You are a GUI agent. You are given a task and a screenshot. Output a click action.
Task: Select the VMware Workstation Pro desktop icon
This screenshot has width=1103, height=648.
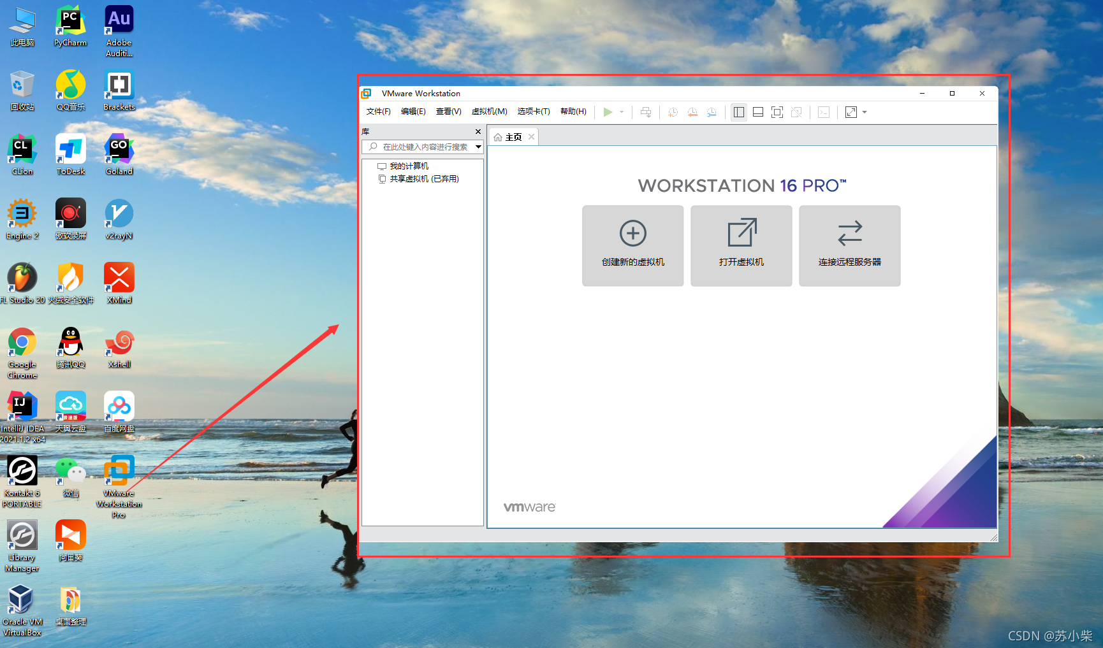pyautogui.click(x=119, y=487)
